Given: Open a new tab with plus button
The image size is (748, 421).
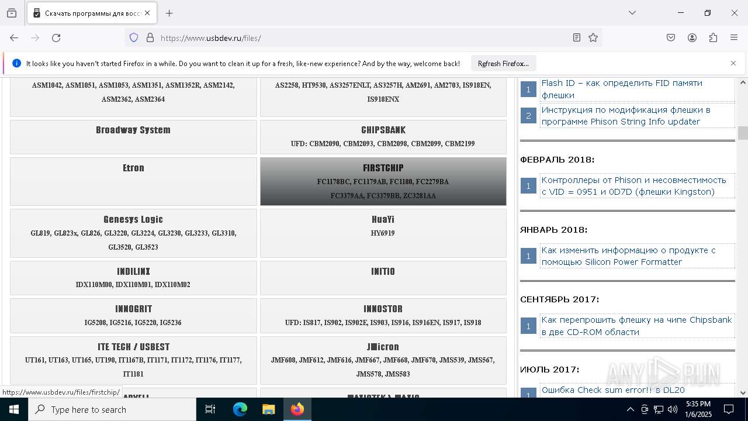Looking at the screenshot, I should [169, 13].
